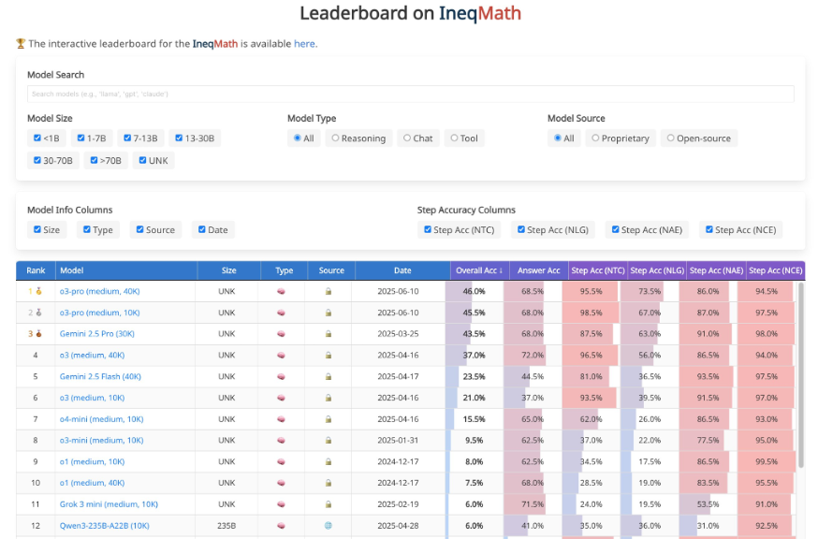This screenshot has width=818, height=539.
Task: Click the open-source globe icon in Qwen3-235B-A22B row
Action: [329, 526]
